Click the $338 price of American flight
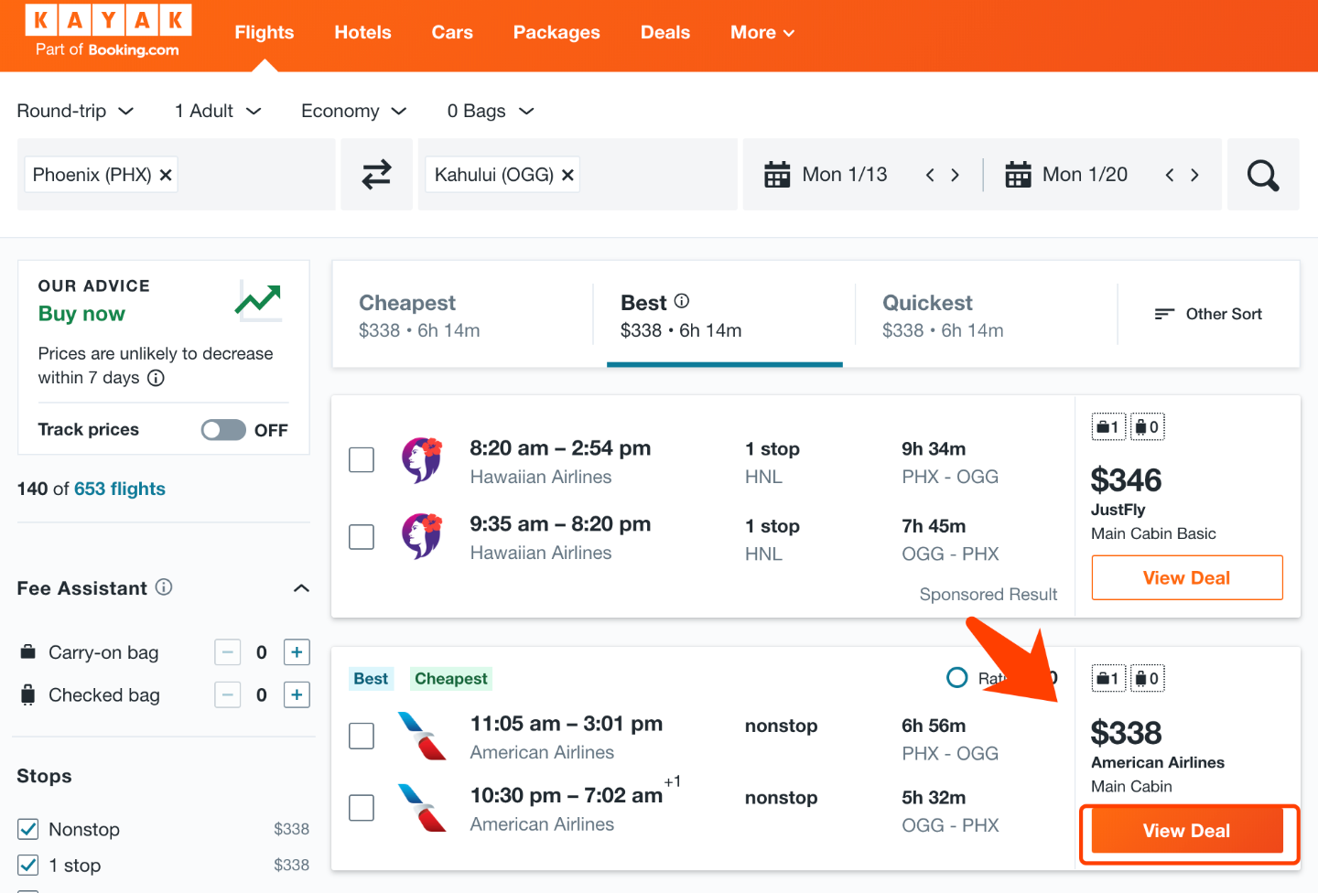1318x893 pixels. pos(1127,733)
